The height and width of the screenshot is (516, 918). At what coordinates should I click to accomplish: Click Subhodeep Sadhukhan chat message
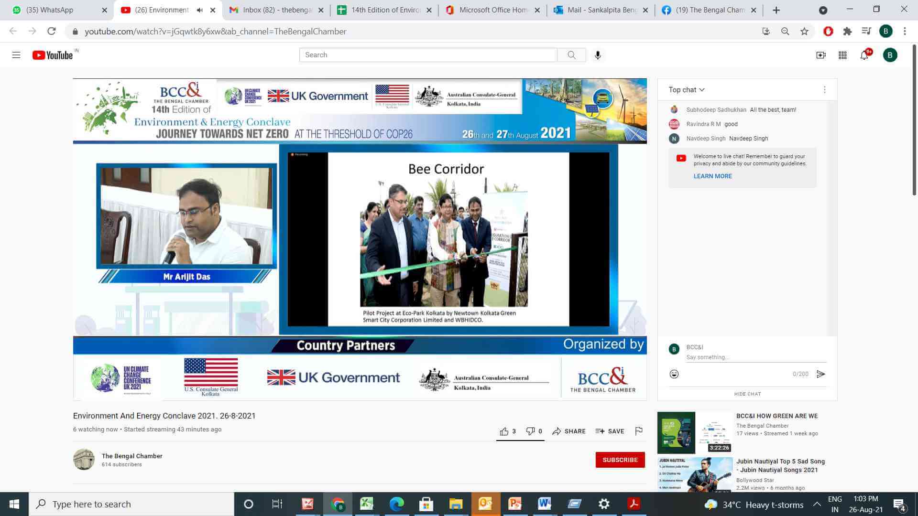[741, 110]
